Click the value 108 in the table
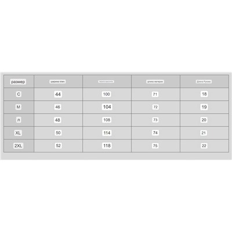This screenshot has height=232, width=232. point(107,120)
